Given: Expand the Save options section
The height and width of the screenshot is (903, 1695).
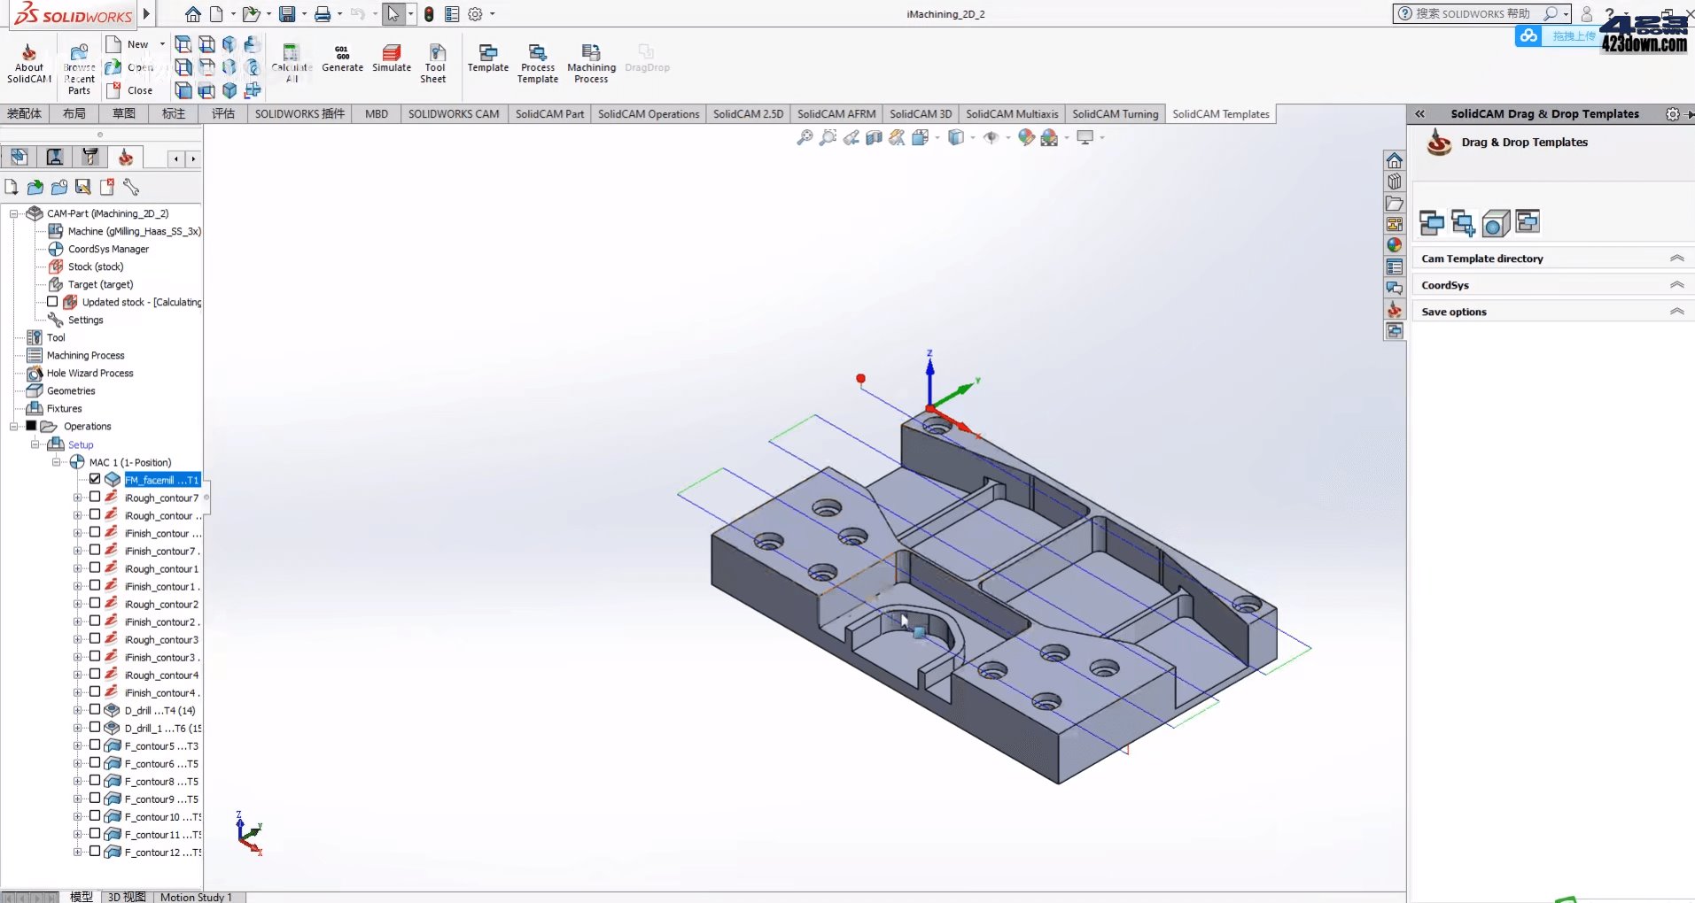Looking at the screenshot, I should [x=1677, y=311].
